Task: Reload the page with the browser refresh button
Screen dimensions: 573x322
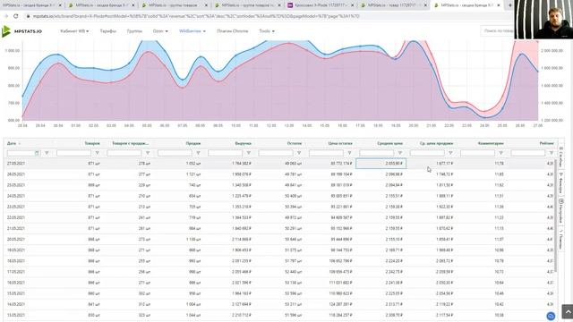Action: click(16, 16)
